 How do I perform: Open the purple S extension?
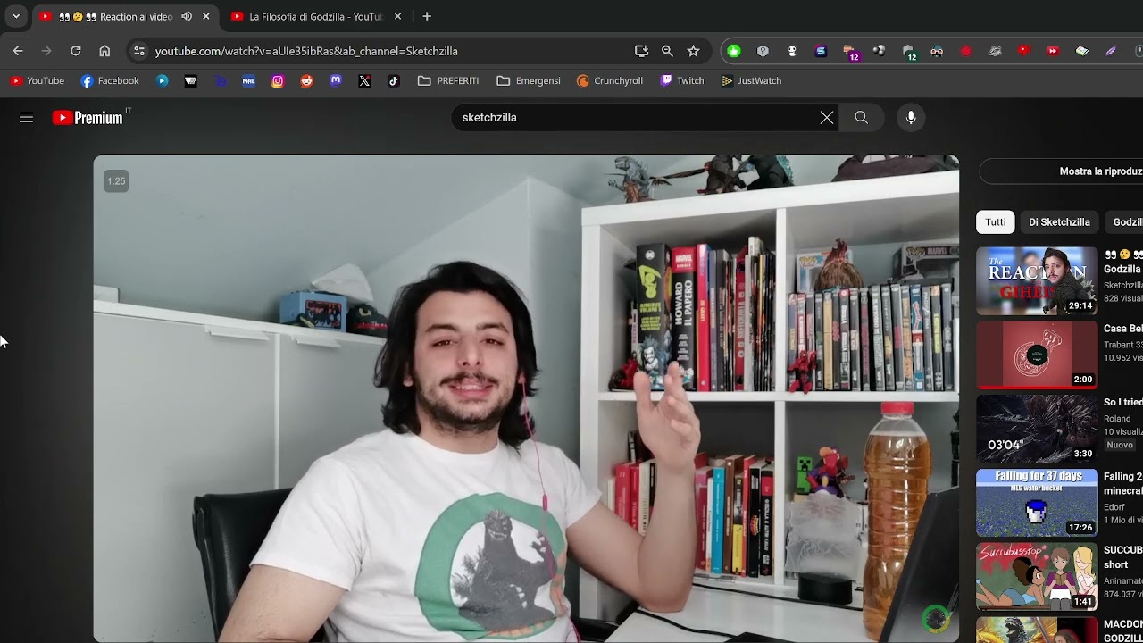[x=821, y=51]
